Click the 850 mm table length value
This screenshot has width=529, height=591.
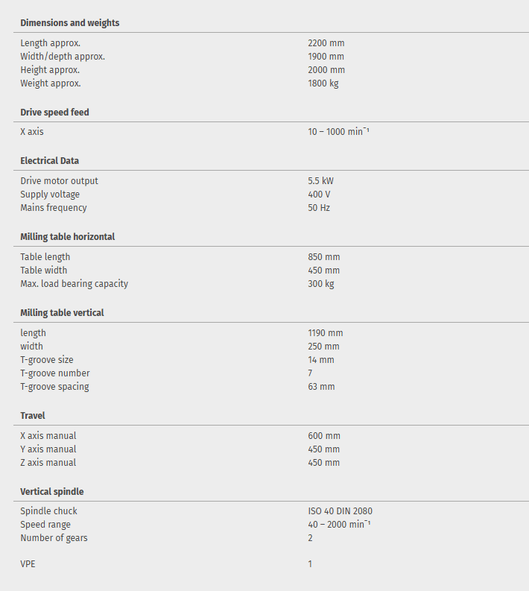click(x=324, y=257)
